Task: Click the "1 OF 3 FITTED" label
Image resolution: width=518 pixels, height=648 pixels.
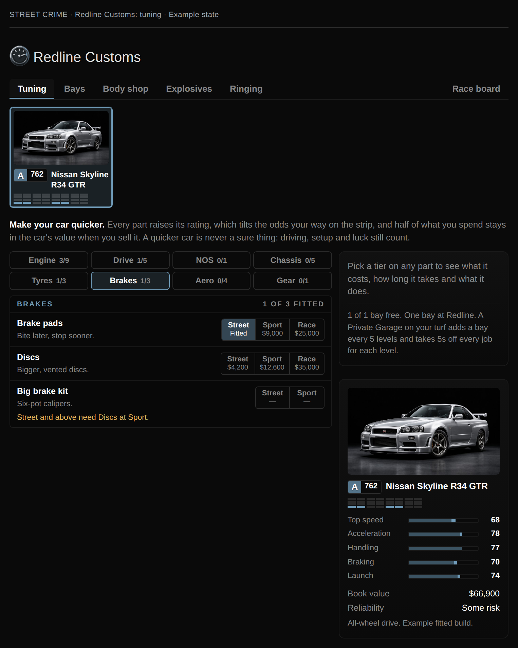Action: (293, 304)
